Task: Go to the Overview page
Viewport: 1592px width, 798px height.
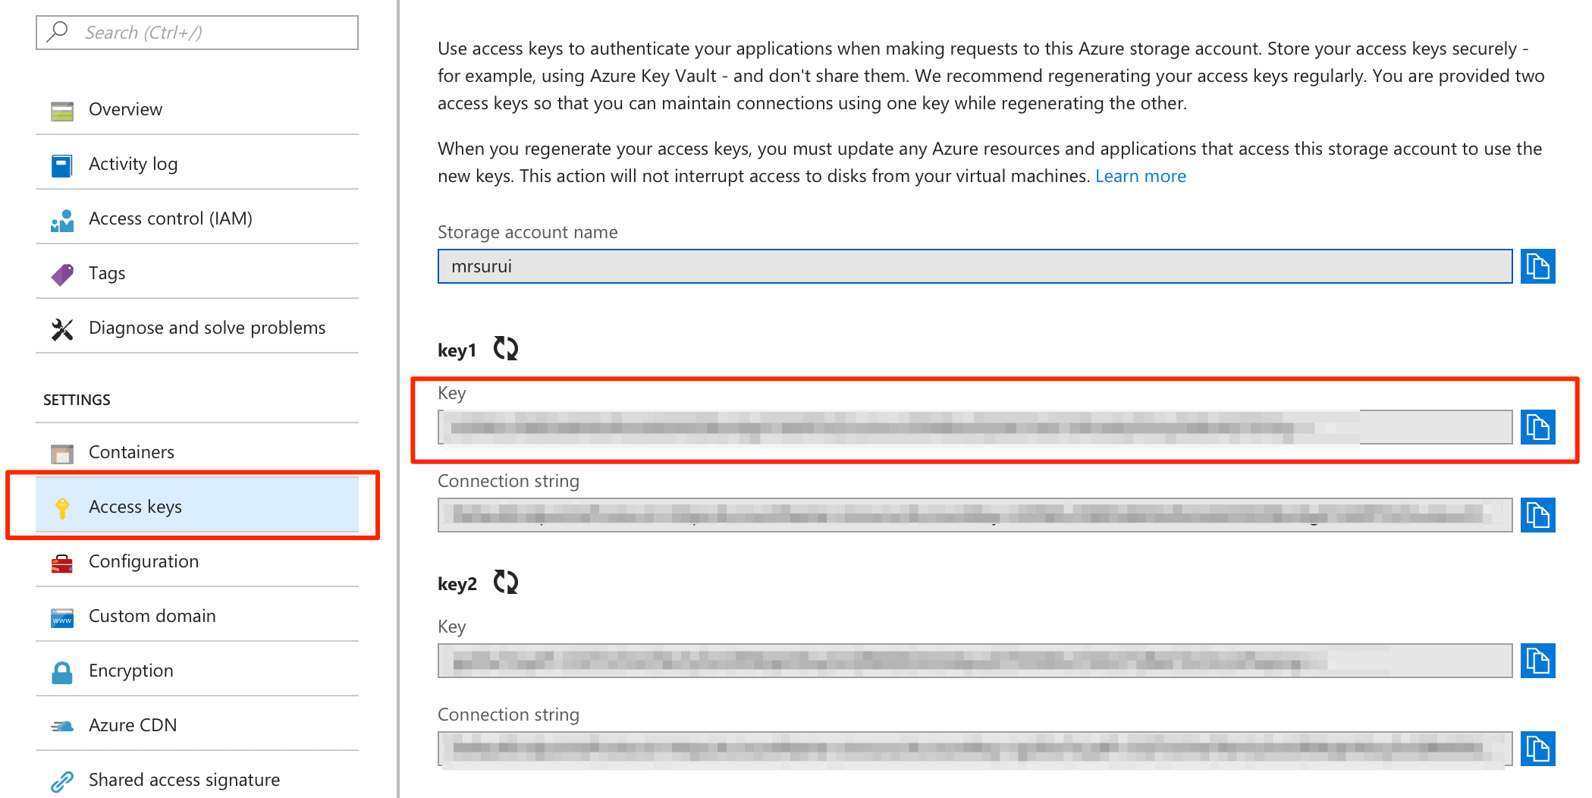Action: tap(125, 108)
